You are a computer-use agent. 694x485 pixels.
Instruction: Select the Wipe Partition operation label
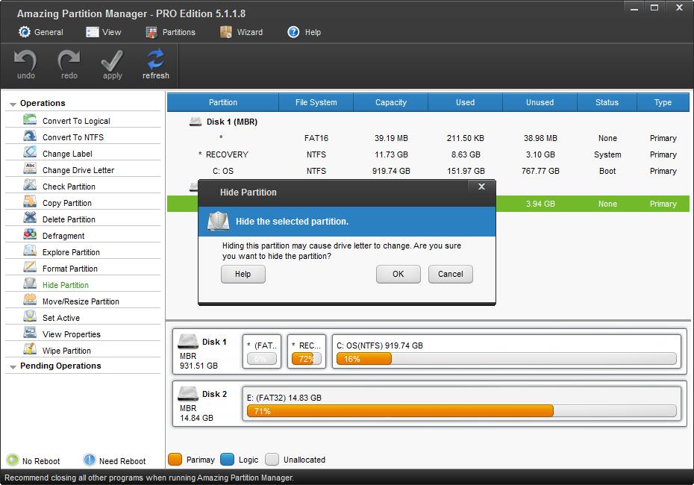point(66,351)
